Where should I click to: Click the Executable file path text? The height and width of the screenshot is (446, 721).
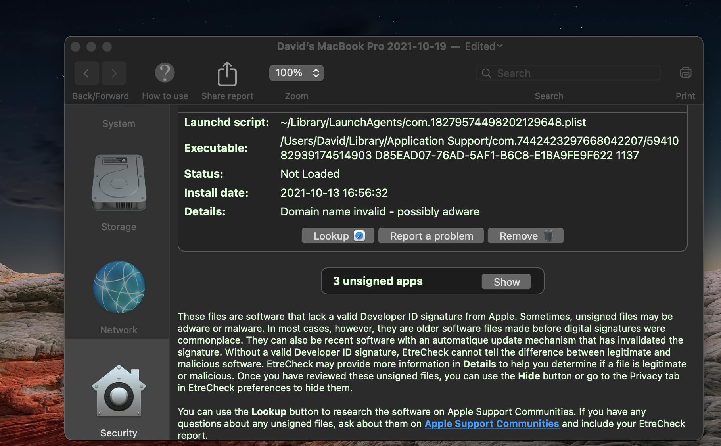[479, 148]
